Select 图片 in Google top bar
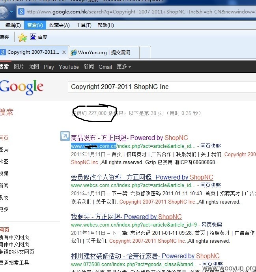The image size is (256, 272). [19, 66]
